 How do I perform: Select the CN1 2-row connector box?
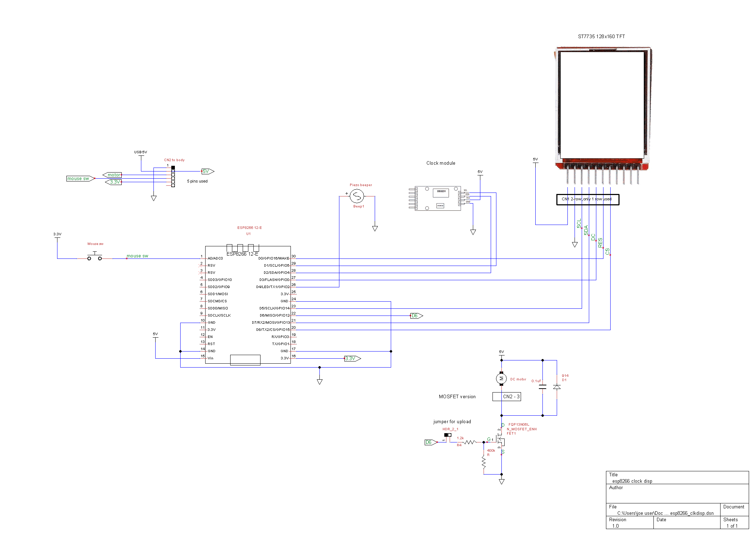[x=587, y=199]
